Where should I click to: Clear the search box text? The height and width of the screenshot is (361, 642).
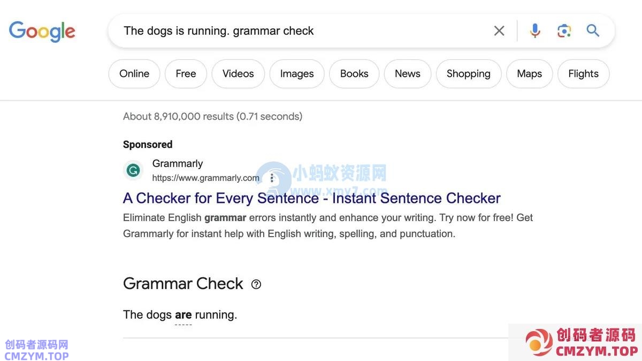click(499, 31)
